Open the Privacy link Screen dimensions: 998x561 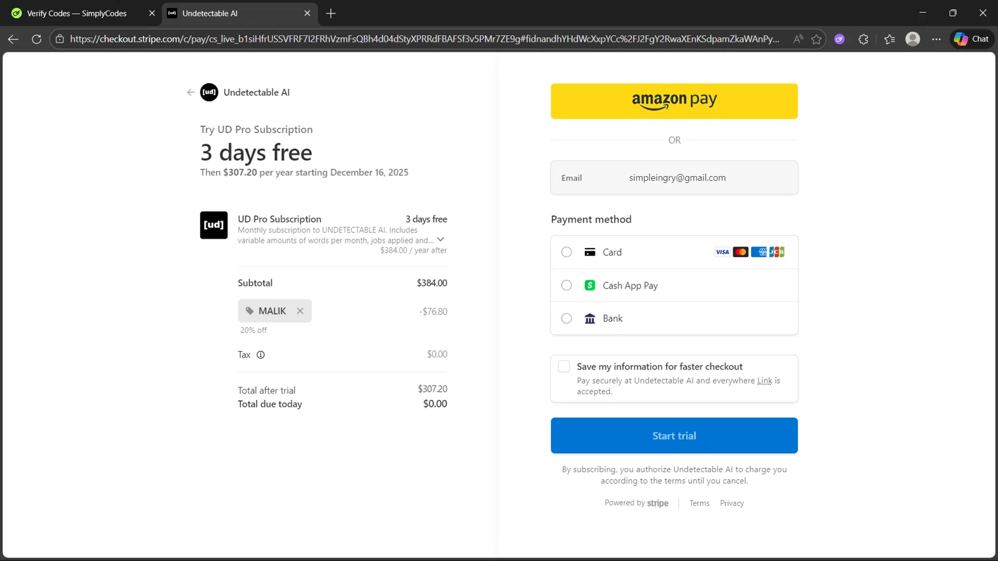[x=732, y=503]
